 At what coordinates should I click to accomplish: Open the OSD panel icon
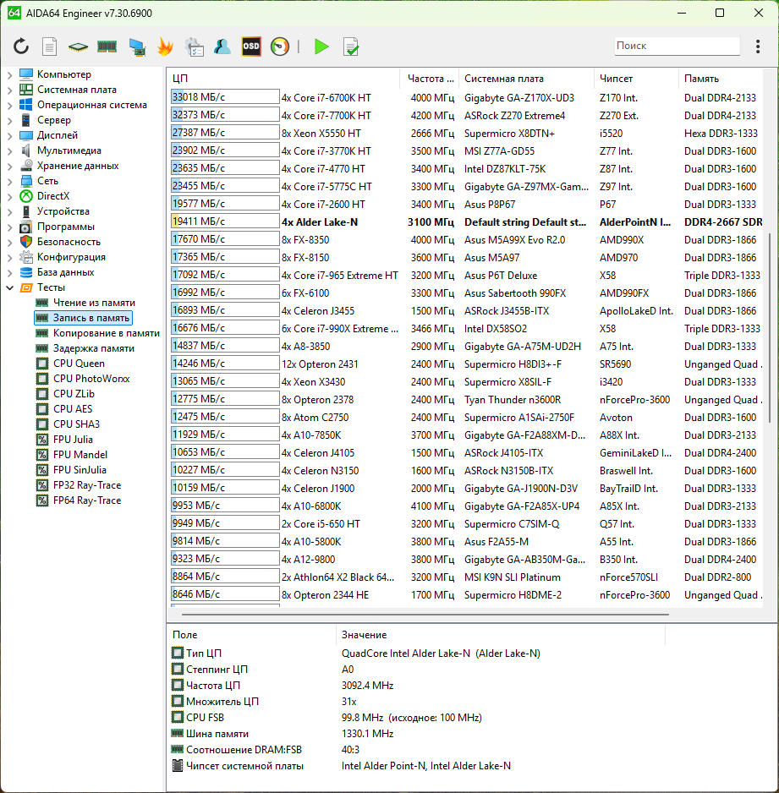click(x=251, y=46)
